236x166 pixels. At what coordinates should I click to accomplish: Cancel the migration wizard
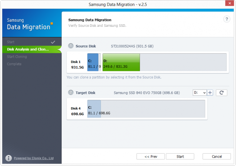coord(217,157)
